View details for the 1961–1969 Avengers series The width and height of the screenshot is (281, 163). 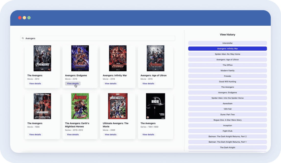148,134
